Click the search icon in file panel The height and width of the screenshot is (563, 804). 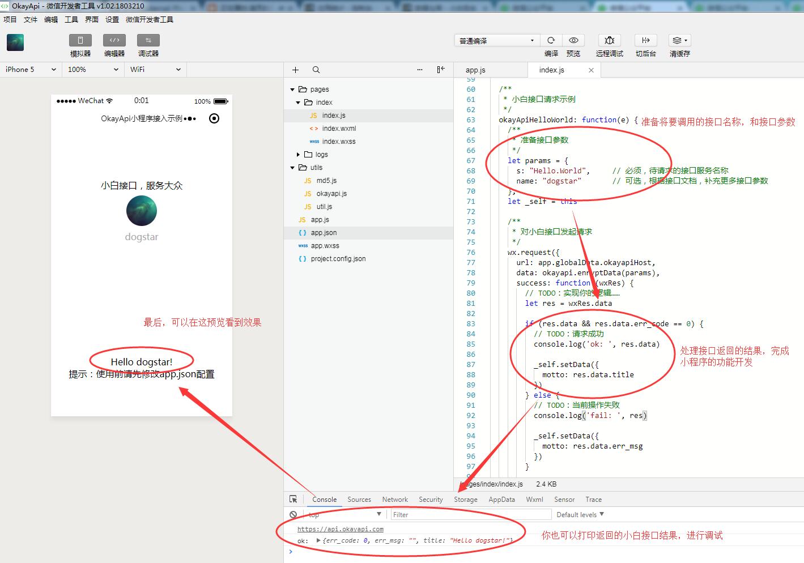316,70
